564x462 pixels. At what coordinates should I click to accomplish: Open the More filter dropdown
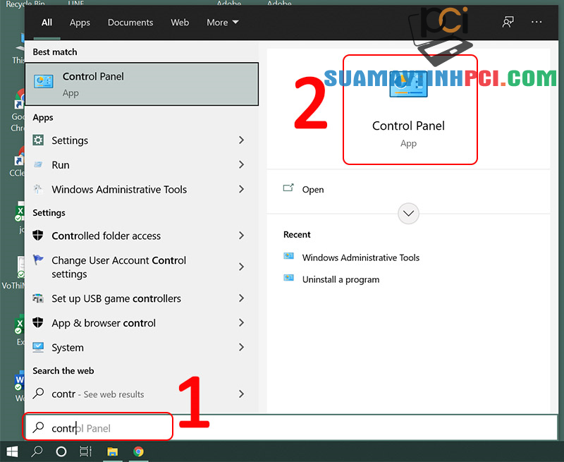pos(221,22)
